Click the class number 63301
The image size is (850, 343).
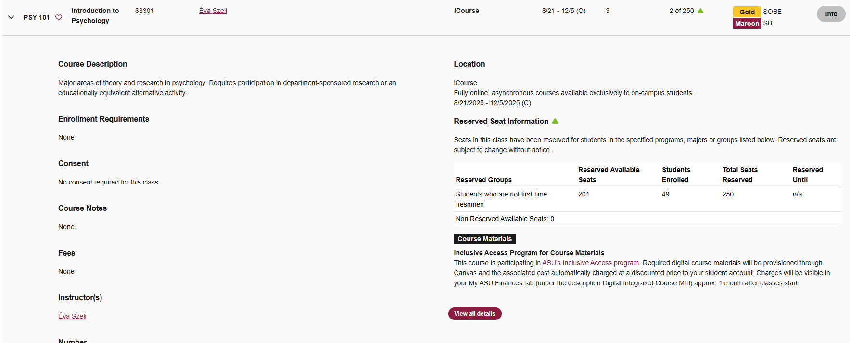[144, 11]
